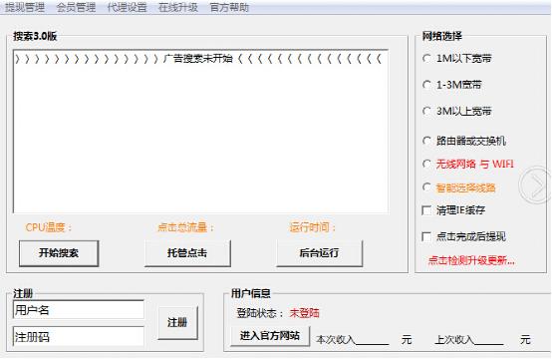Open the 代理设置 menu

128,7
